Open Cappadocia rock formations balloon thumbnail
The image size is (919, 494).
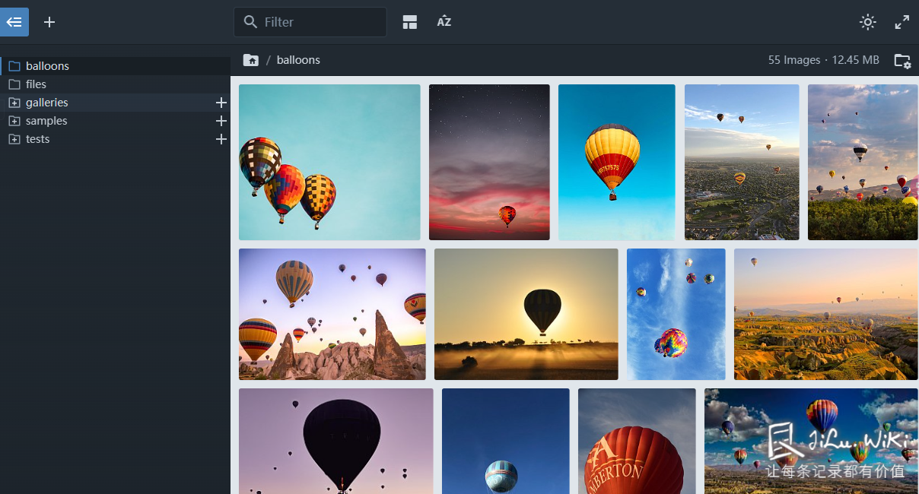[332, 314]
